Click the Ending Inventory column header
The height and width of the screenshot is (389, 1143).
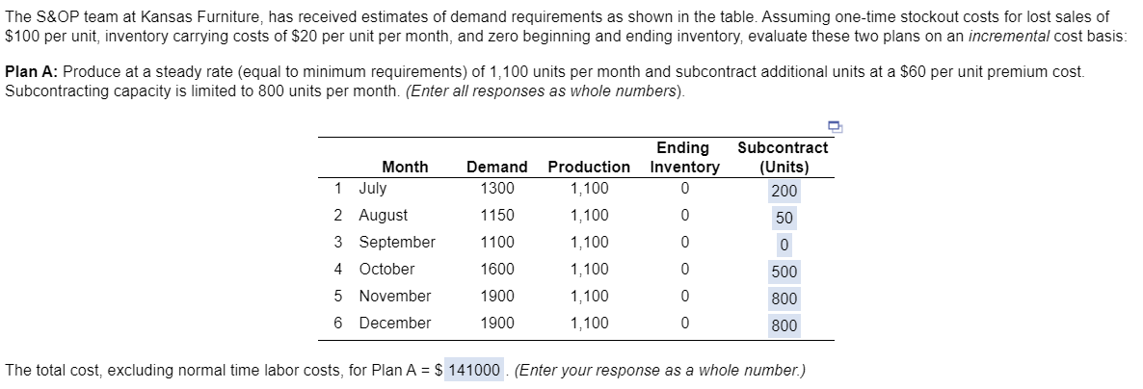click(683, 157)
